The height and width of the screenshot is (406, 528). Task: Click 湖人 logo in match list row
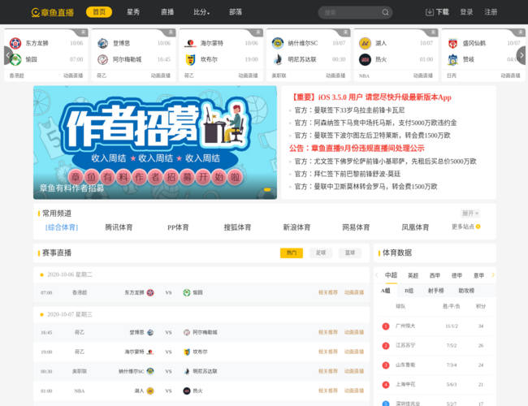150,391
